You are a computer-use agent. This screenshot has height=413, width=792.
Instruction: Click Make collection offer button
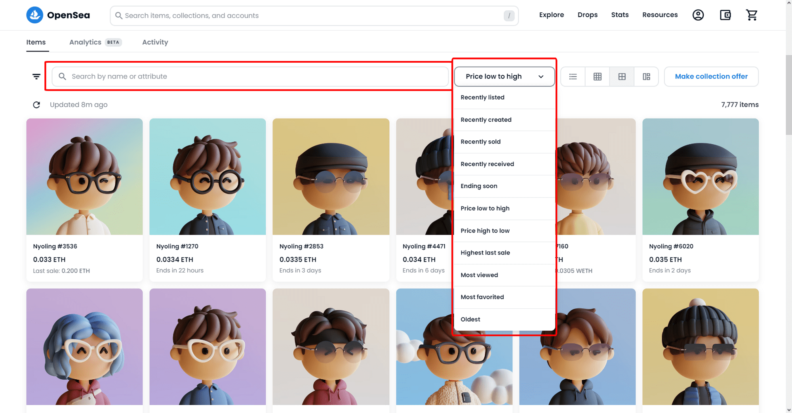711,76
